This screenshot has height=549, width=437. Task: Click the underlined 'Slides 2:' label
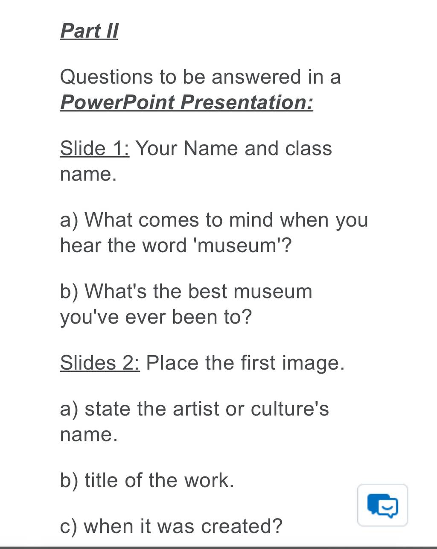tap(99, 363)
